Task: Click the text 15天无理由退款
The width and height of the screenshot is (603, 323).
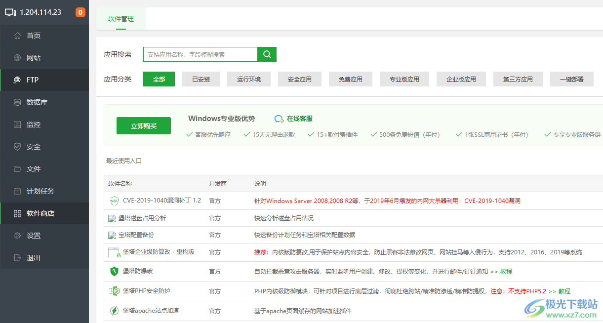Action: point(274,134)
